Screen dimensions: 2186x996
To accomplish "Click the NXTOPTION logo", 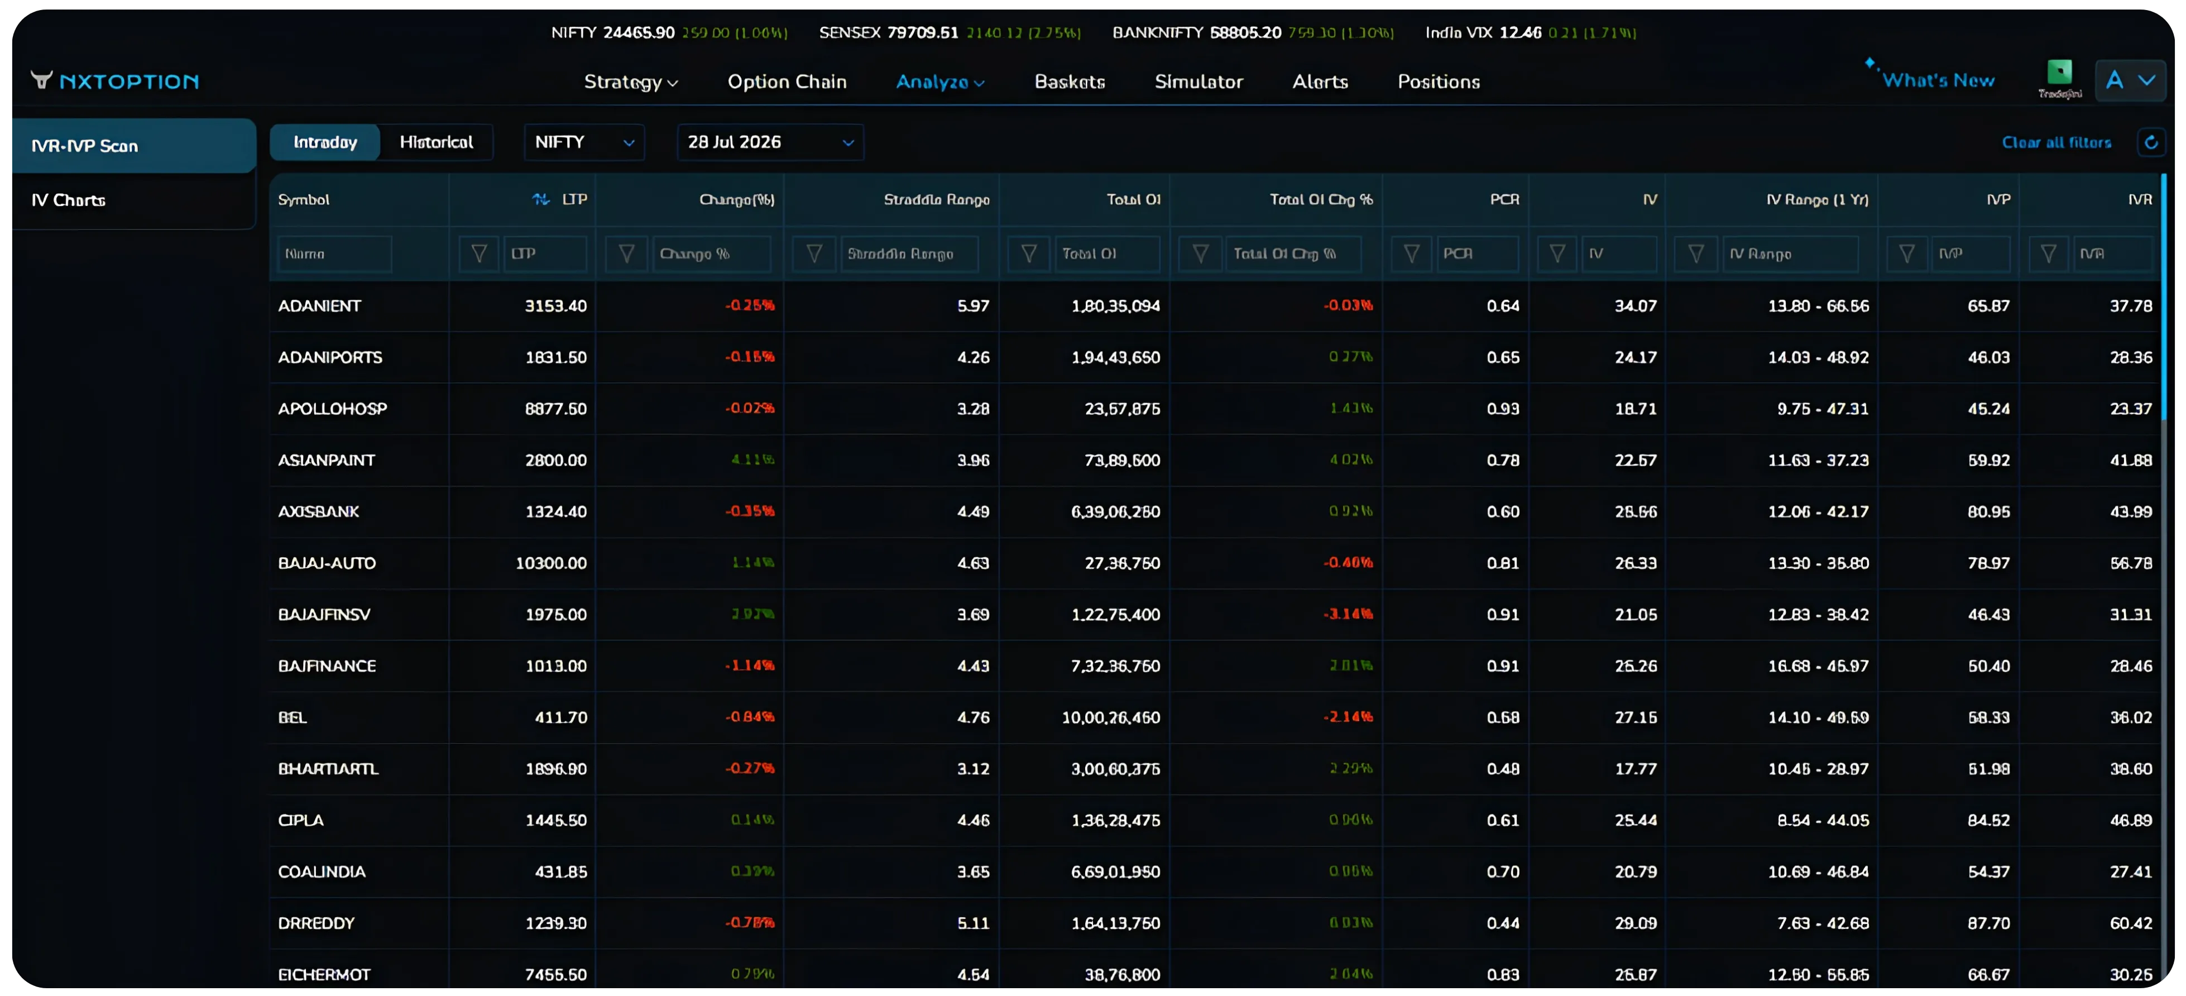I will pos(114,82).
